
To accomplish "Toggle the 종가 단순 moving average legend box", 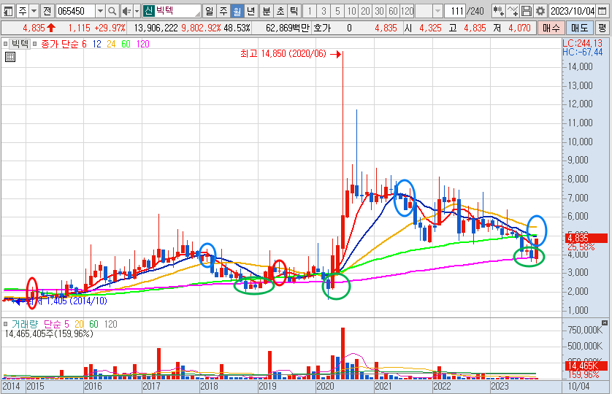I will point(35,44).
